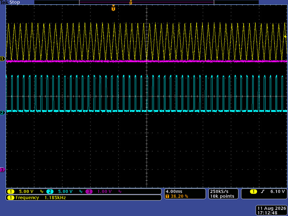
Task: Click the 1.185kHz measurement value
Action: click(55, 198)
